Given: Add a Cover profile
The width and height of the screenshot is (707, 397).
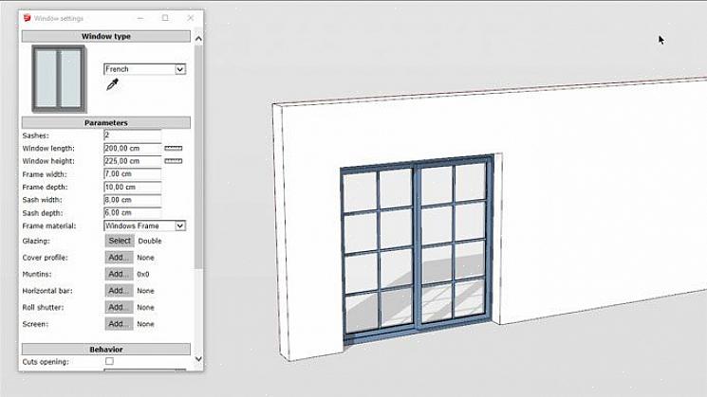Looking at the screenshot, I should click(118, 258).
